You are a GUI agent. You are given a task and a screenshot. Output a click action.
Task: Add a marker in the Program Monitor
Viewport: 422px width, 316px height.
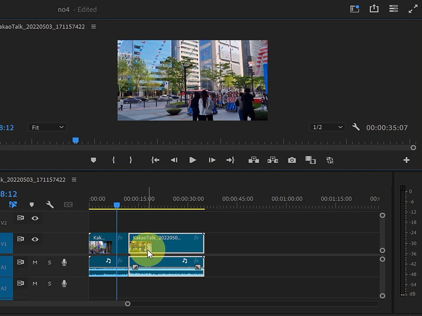[93, 160]
